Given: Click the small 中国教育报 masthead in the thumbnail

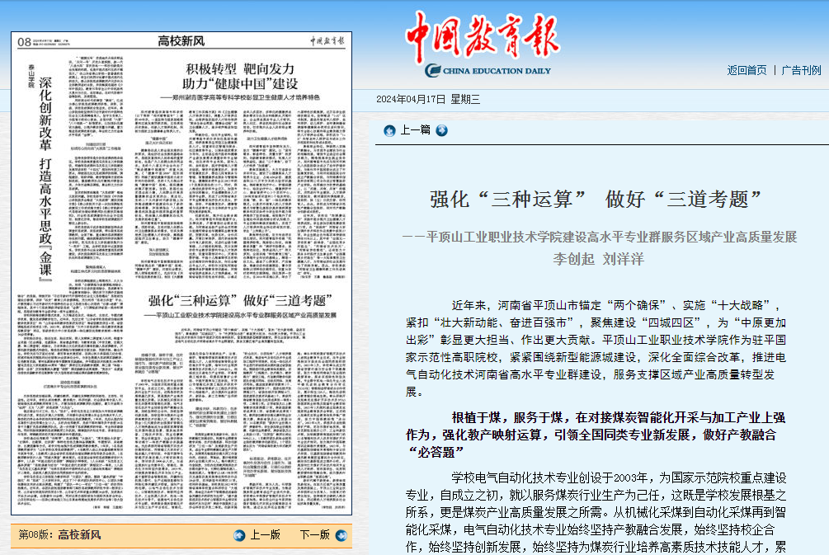Looking at the screenshot, I should (327, 40).
